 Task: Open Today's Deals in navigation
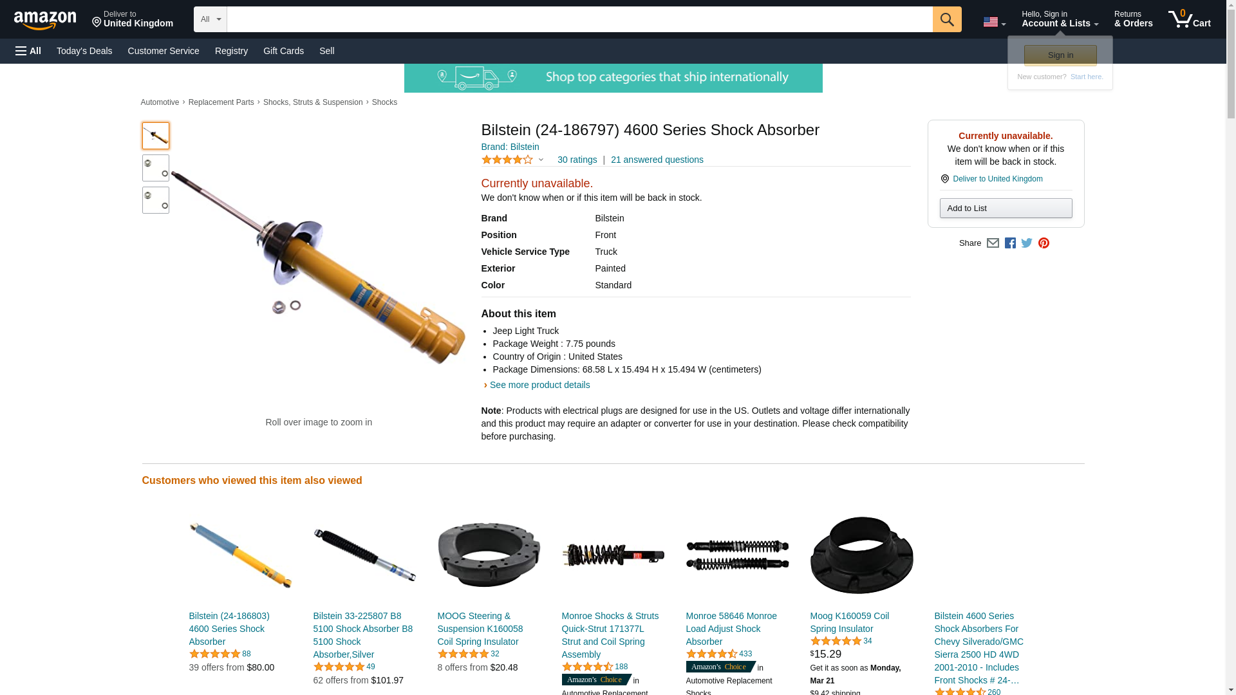(84, 51)
